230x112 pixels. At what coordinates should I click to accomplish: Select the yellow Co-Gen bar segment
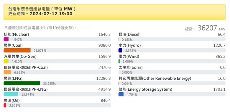tap(6, 61)
